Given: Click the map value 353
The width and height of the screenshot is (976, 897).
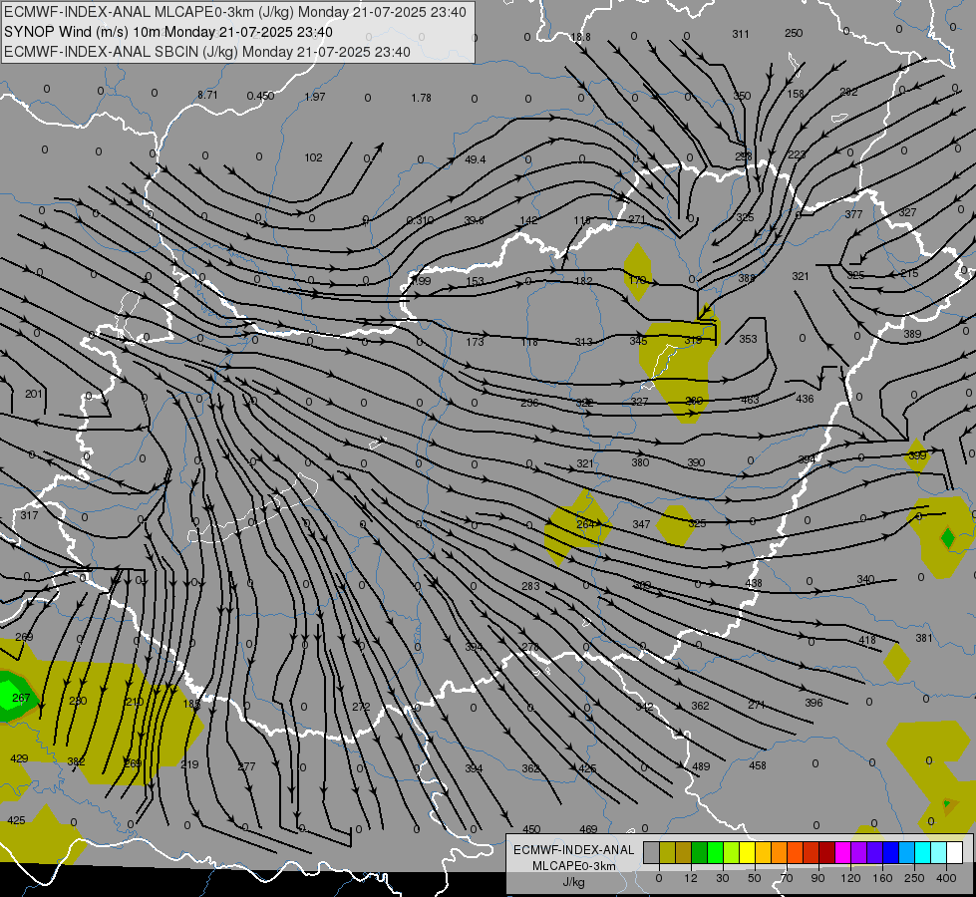Looking at the screenshot, I should coord(748,339).
